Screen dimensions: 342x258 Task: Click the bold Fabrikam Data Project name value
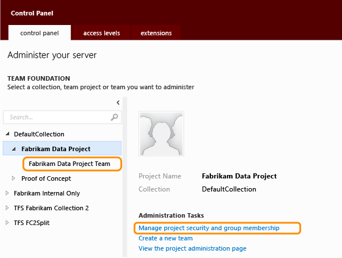[239, 176]
